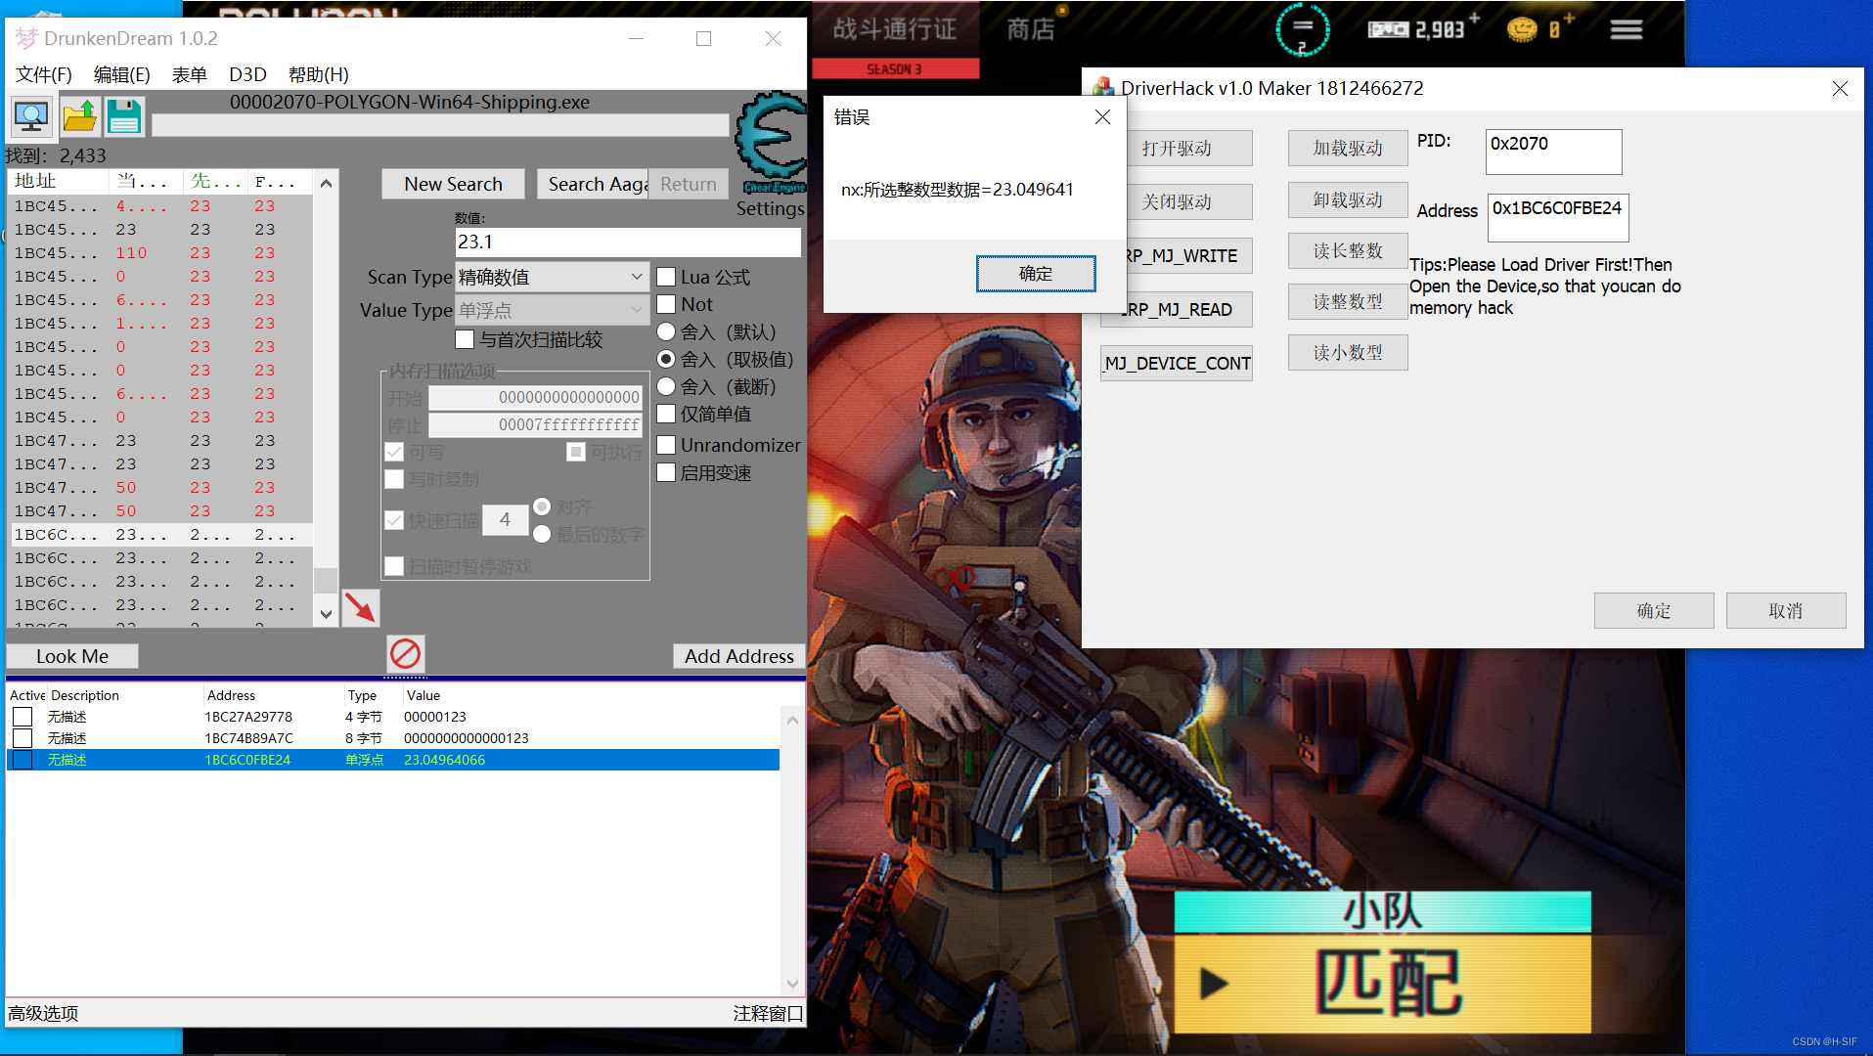Toggle the Lua 公式 checkbox

point(666,277)
